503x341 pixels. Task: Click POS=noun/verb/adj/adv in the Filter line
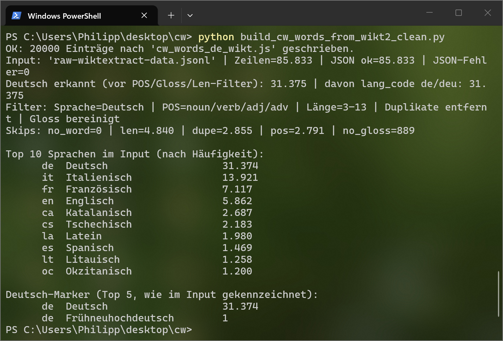pyautogui.click(x=225, y=107)
